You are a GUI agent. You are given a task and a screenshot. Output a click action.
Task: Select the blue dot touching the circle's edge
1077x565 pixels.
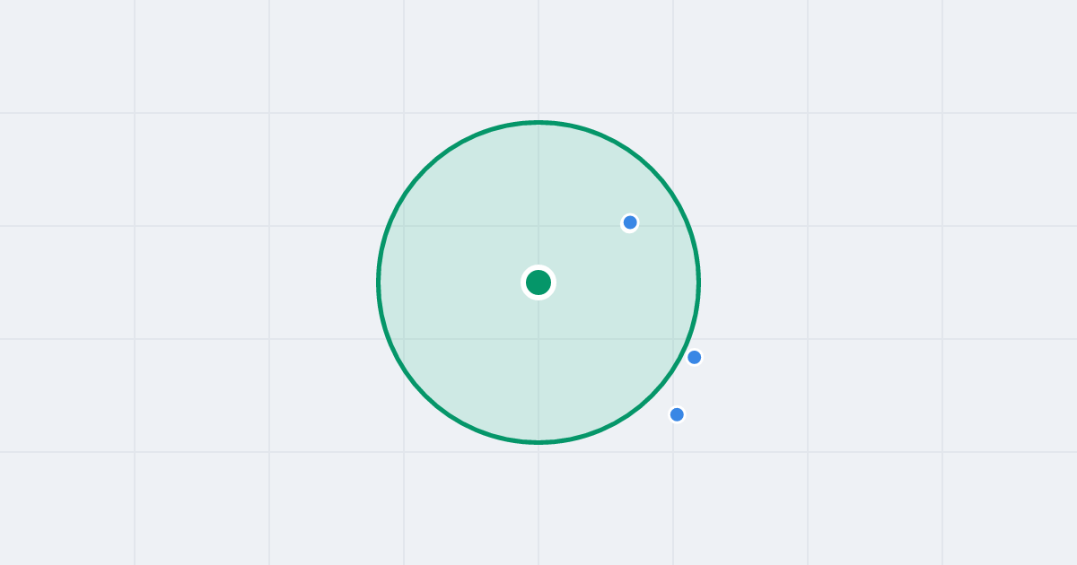coord(694,357)
